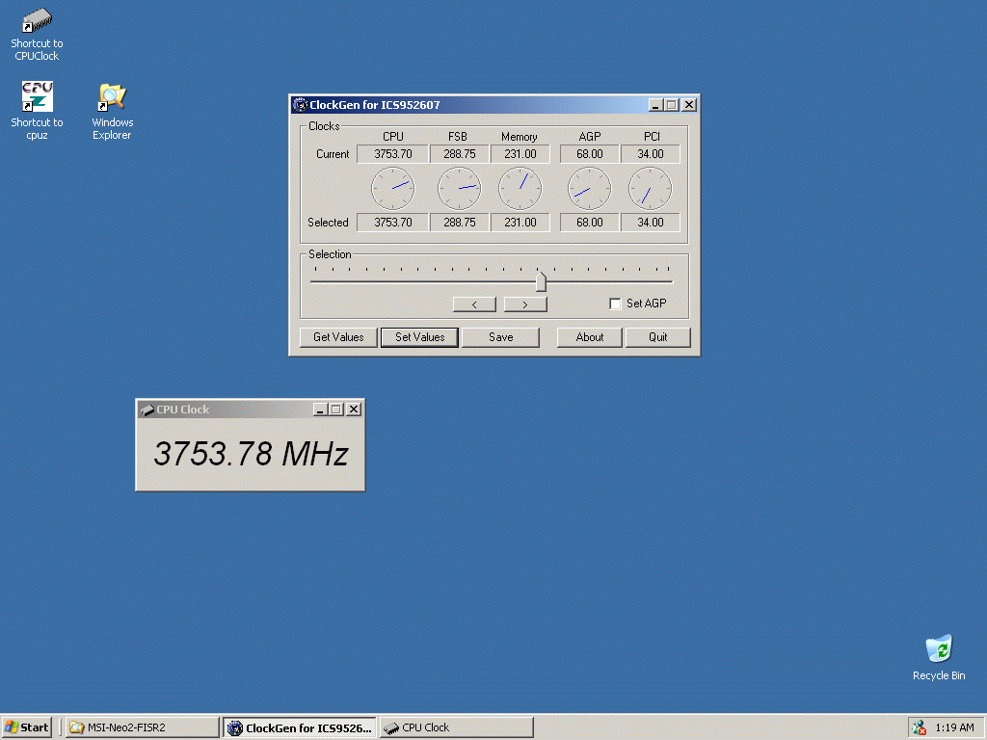The height and width of the screenshot is (740, 987).
Task: Click the CPU Clock title bar chip icon
Action: pyautogui.click(x=147, y=410)
